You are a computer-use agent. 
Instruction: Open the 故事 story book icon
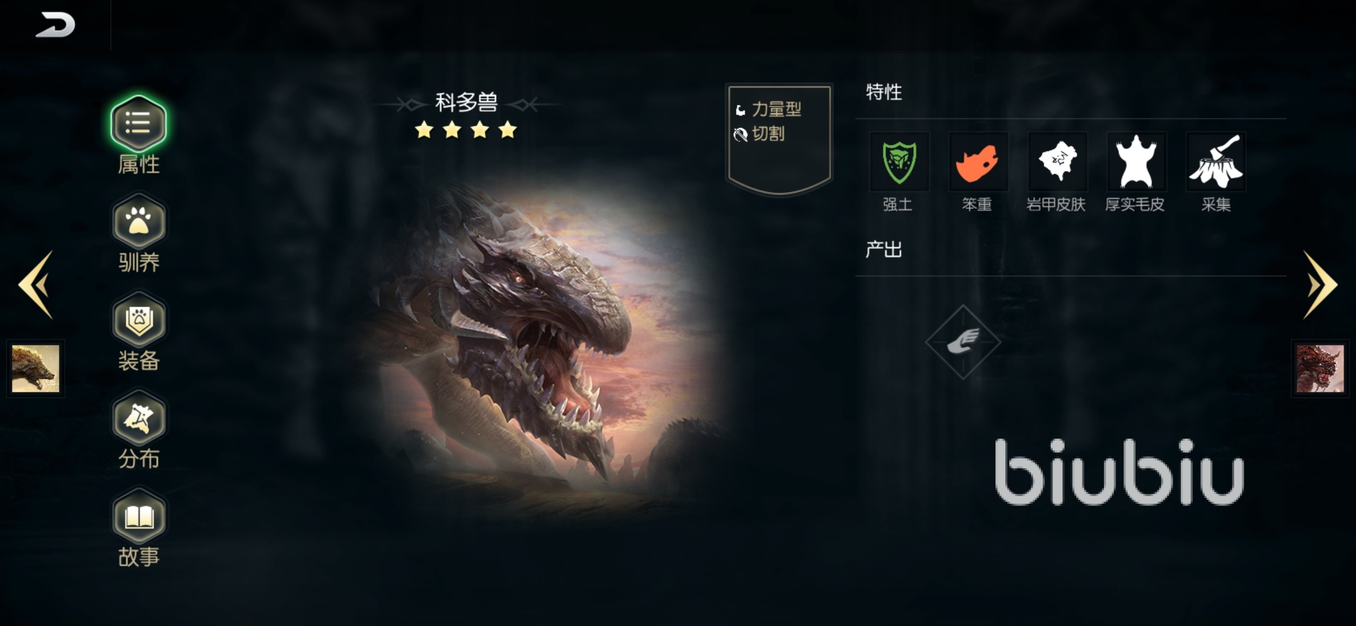click(138, 516)
